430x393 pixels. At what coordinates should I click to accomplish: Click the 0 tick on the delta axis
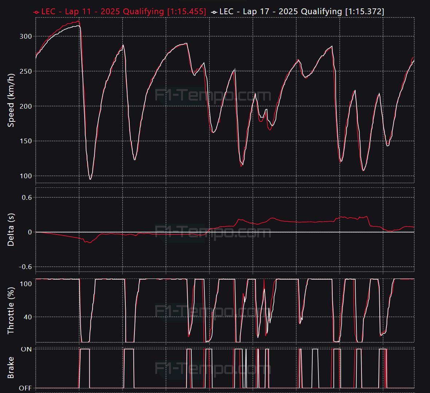[x=30, y=232]
